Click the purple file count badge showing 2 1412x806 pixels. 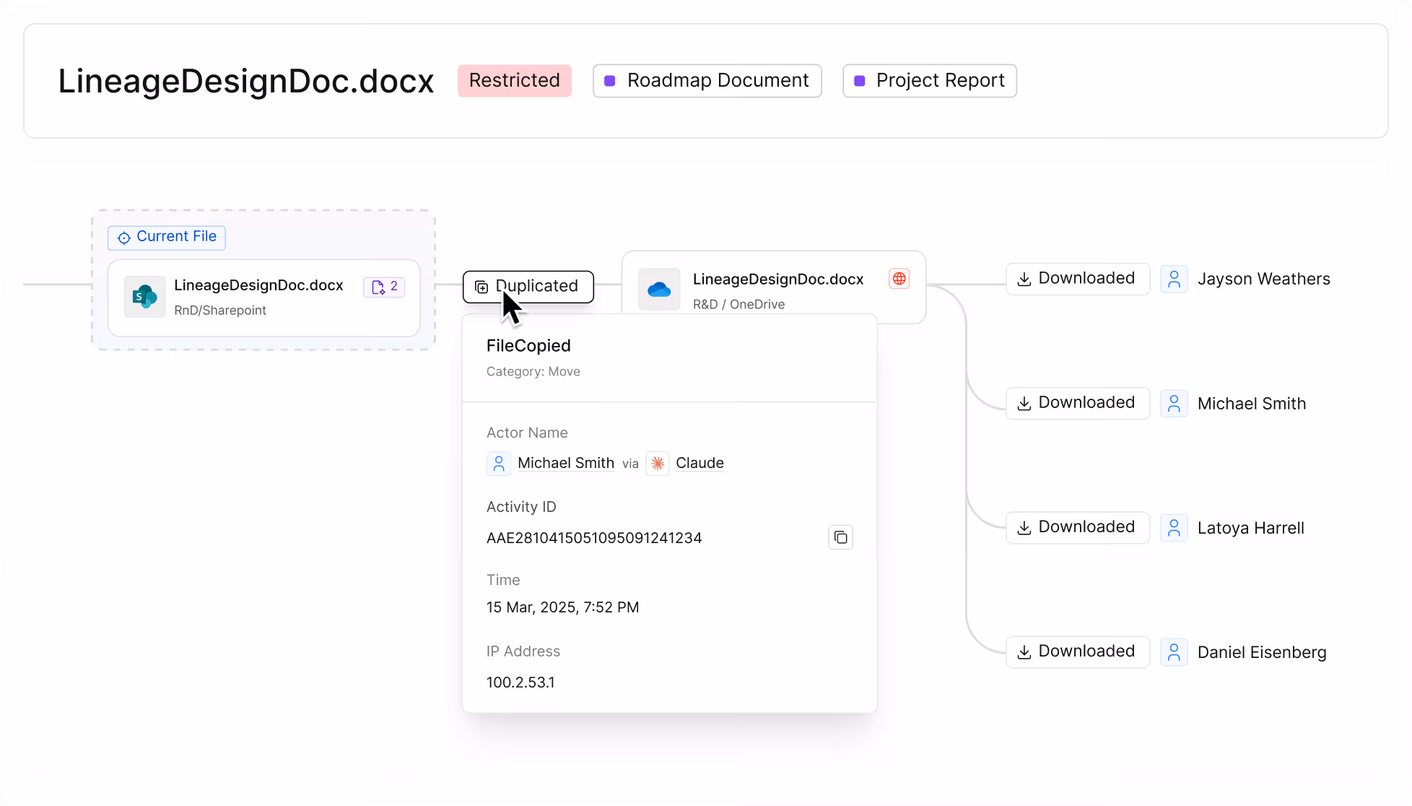[384, 287]
